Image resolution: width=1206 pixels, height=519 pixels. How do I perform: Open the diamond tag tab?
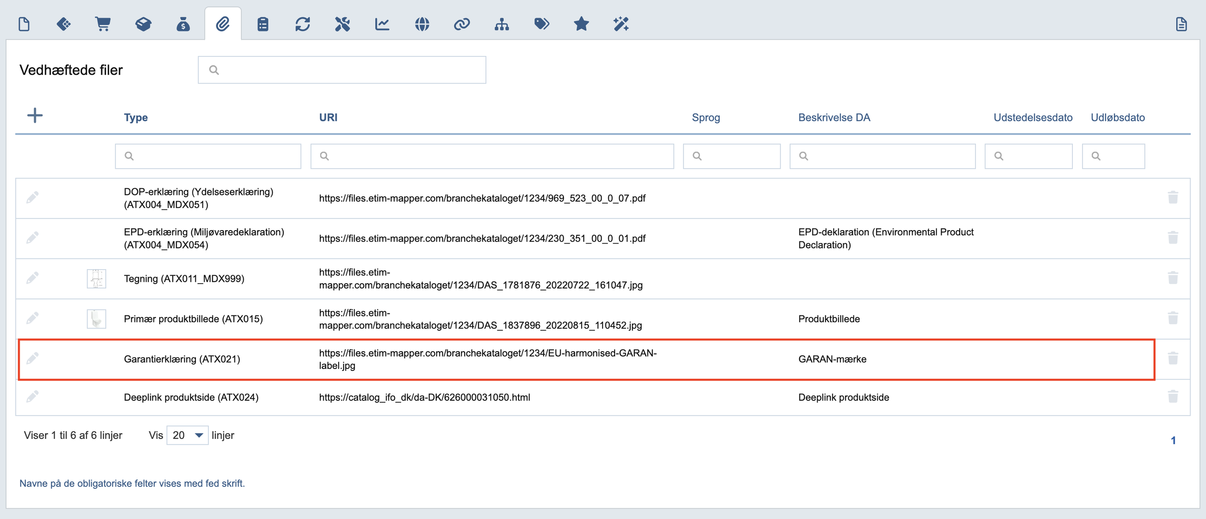click(64, 24)
